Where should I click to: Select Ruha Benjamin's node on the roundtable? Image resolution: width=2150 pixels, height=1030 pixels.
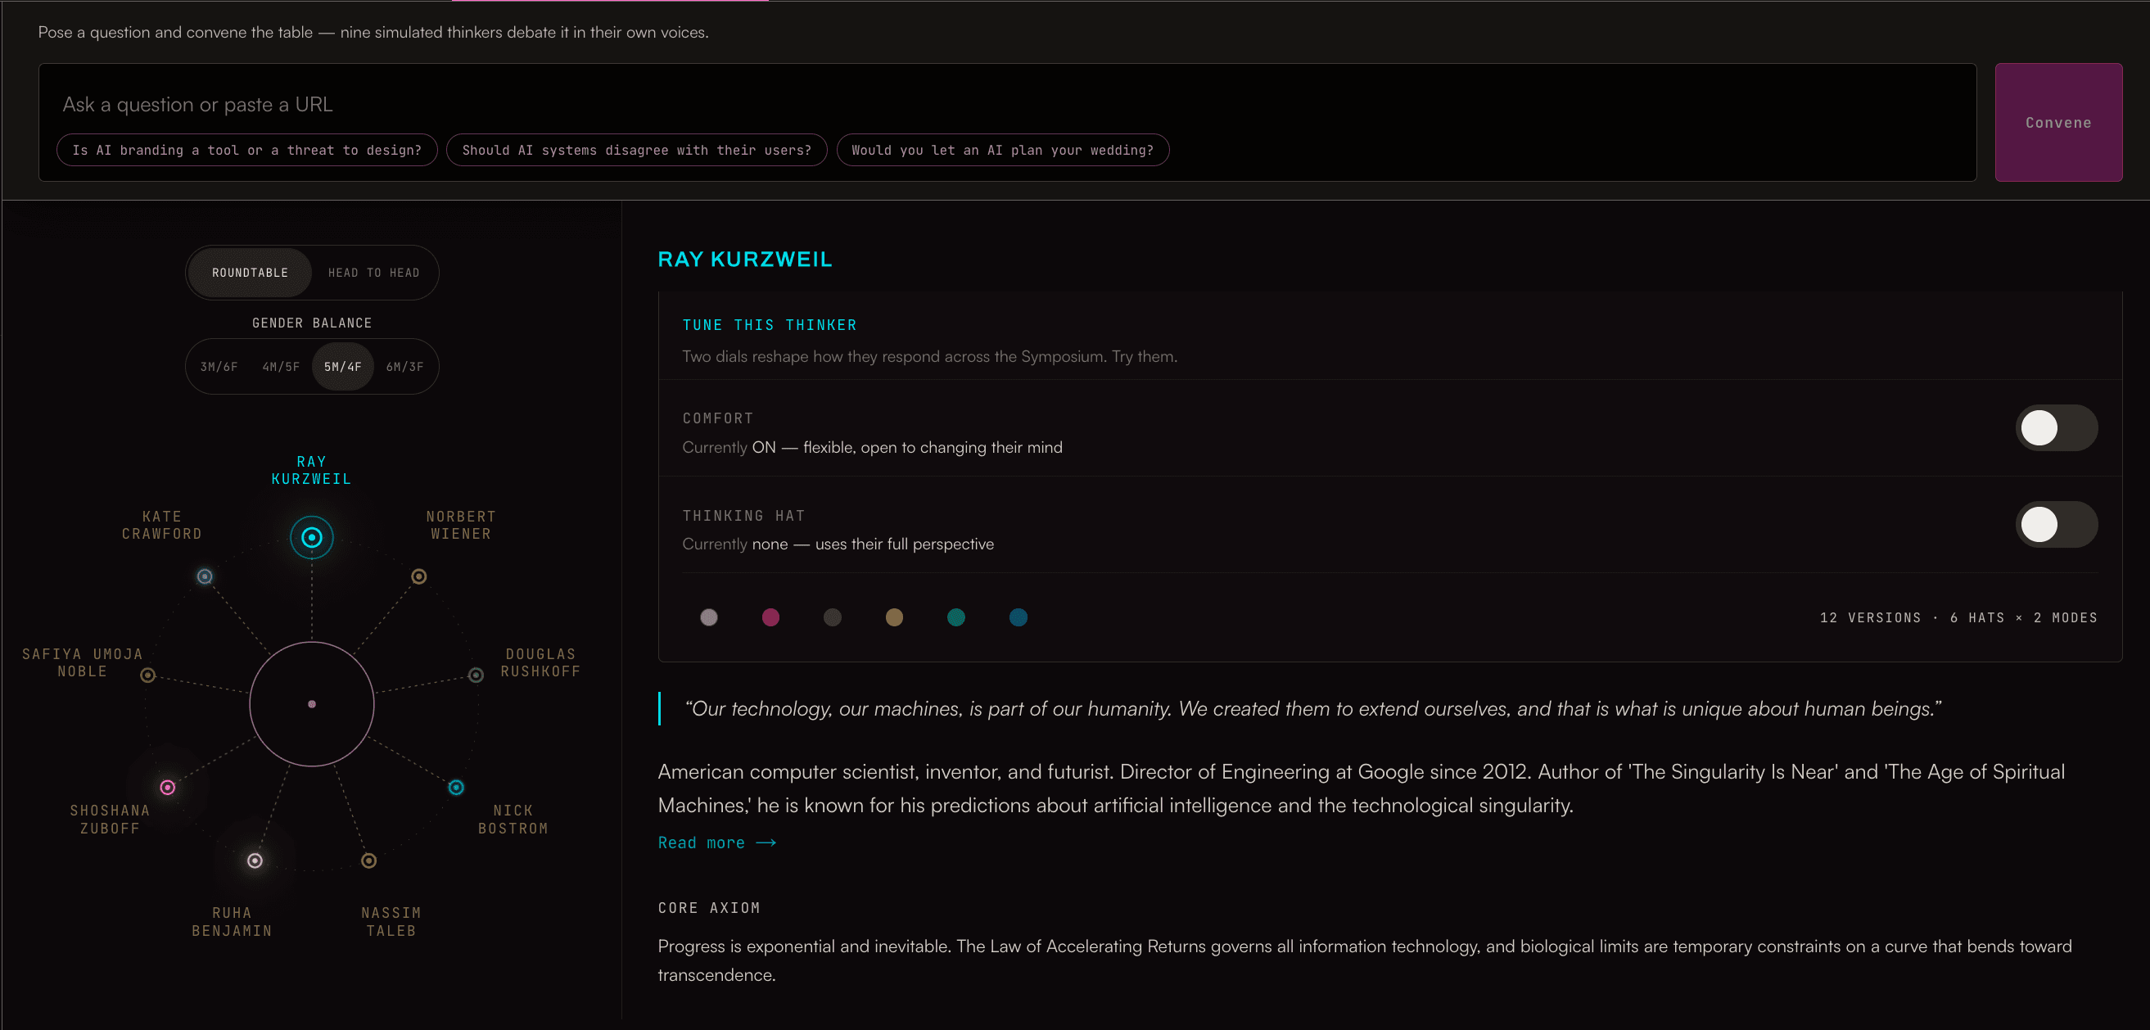click(x=255, y=860)
